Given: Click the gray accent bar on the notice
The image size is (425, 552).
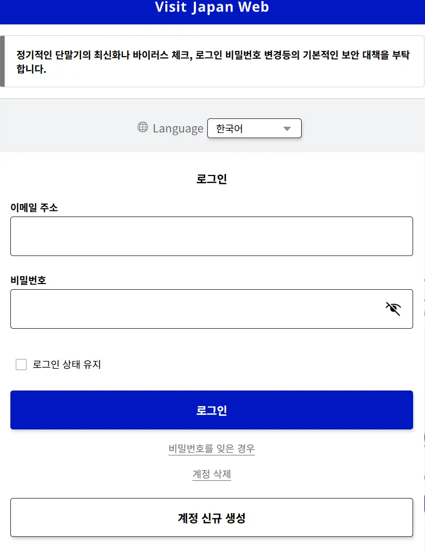Looking at the screenshot, I should click(x=2, y=61).
